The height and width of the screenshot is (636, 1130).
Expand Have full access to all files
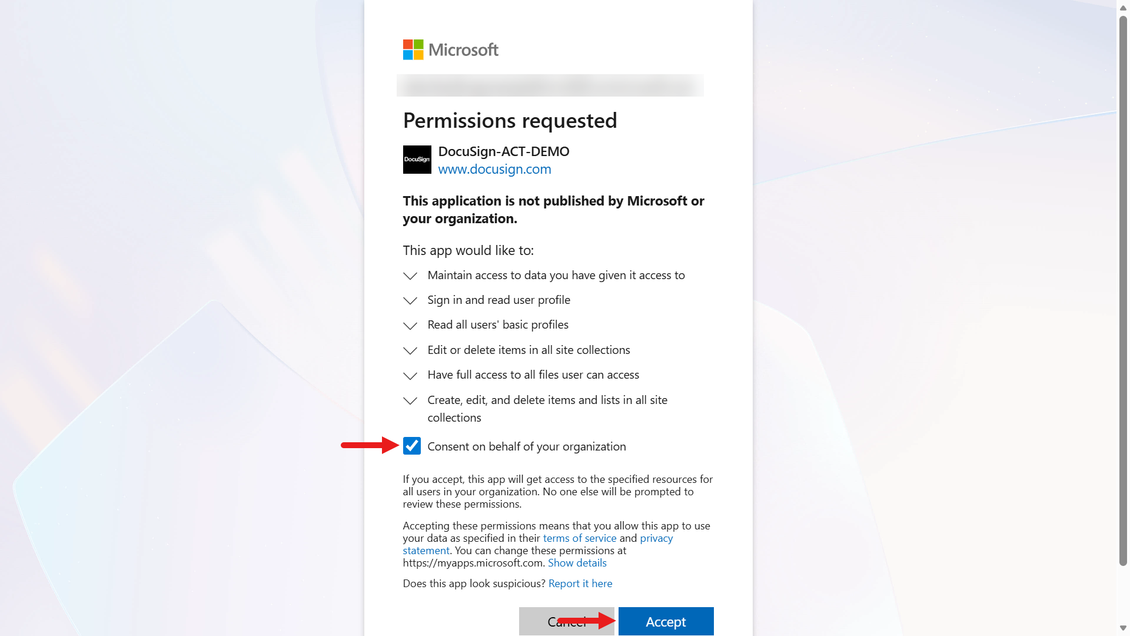(410, 376)
